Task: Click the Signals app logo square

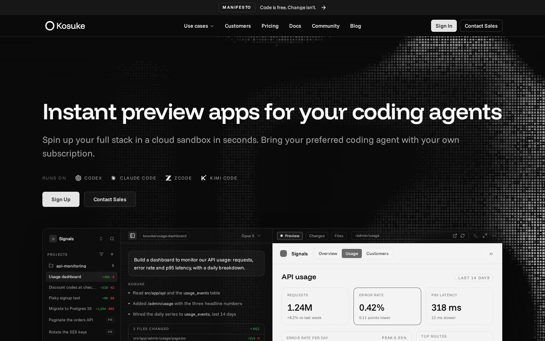Action: (283, 253)
